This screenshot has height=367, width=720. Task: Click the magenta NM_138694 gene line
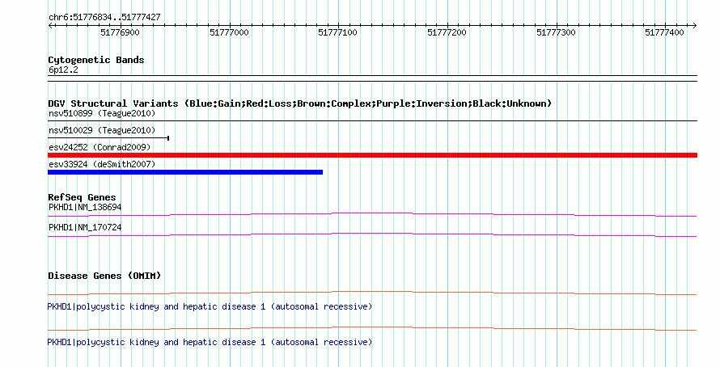372,214
